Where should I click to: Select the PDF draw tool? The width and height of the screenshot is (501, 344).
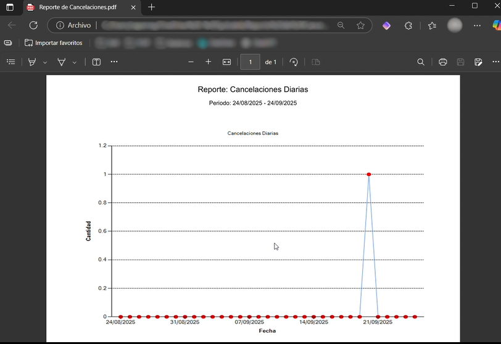[x=62, y=62]
